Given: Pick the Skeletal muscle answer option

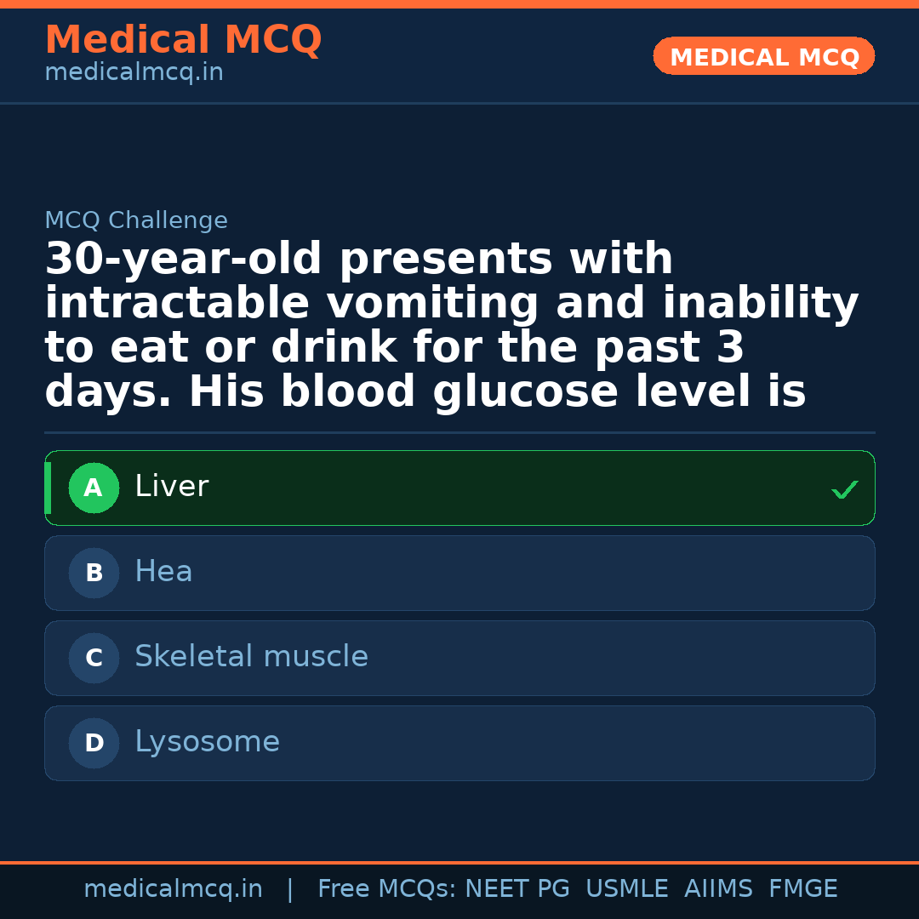Looking at the screenshot, I should (x=251, y=657).
